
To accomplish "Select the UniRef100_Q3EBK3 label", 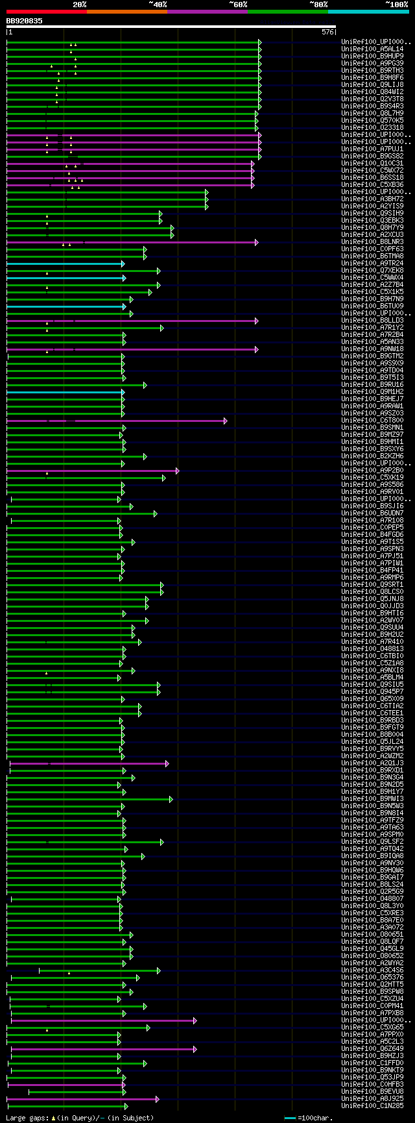I will [x=372, y=221].
